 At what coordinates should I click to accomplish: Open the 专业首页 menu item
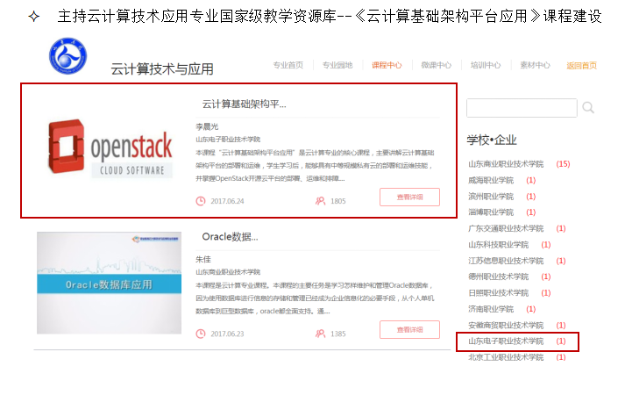point(288,65)
